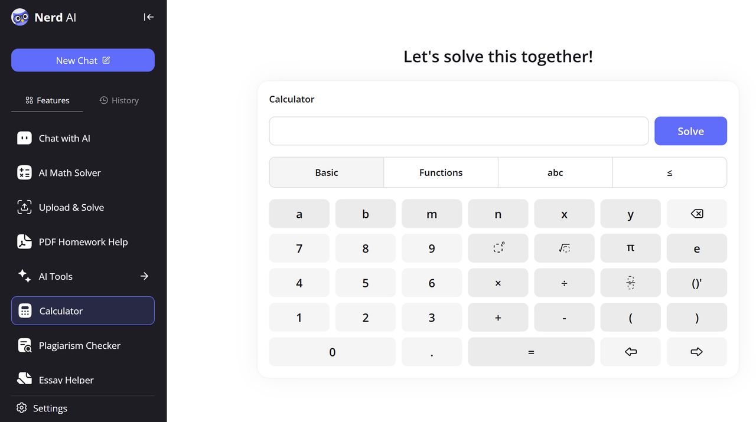Expand AI Tools submenu arrow
This screenshot has width=756, height=422.
pos(144,276)
